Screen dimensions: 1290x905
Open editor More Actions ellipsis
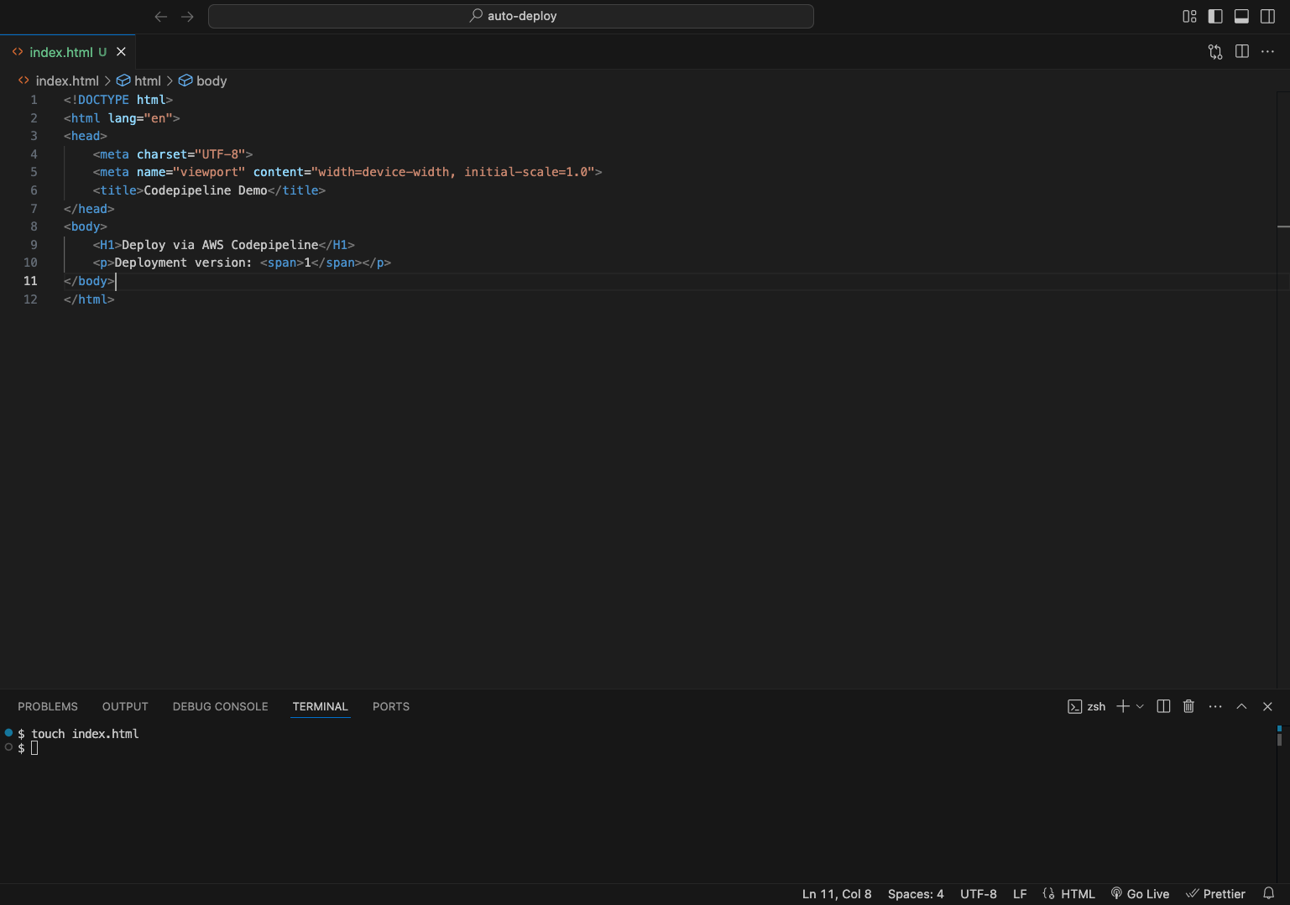click(x=1268, y=52)
